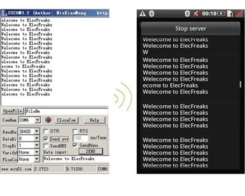
Task: Tap the SD card icon on phone status bar
Action: (x=230, y=14)
